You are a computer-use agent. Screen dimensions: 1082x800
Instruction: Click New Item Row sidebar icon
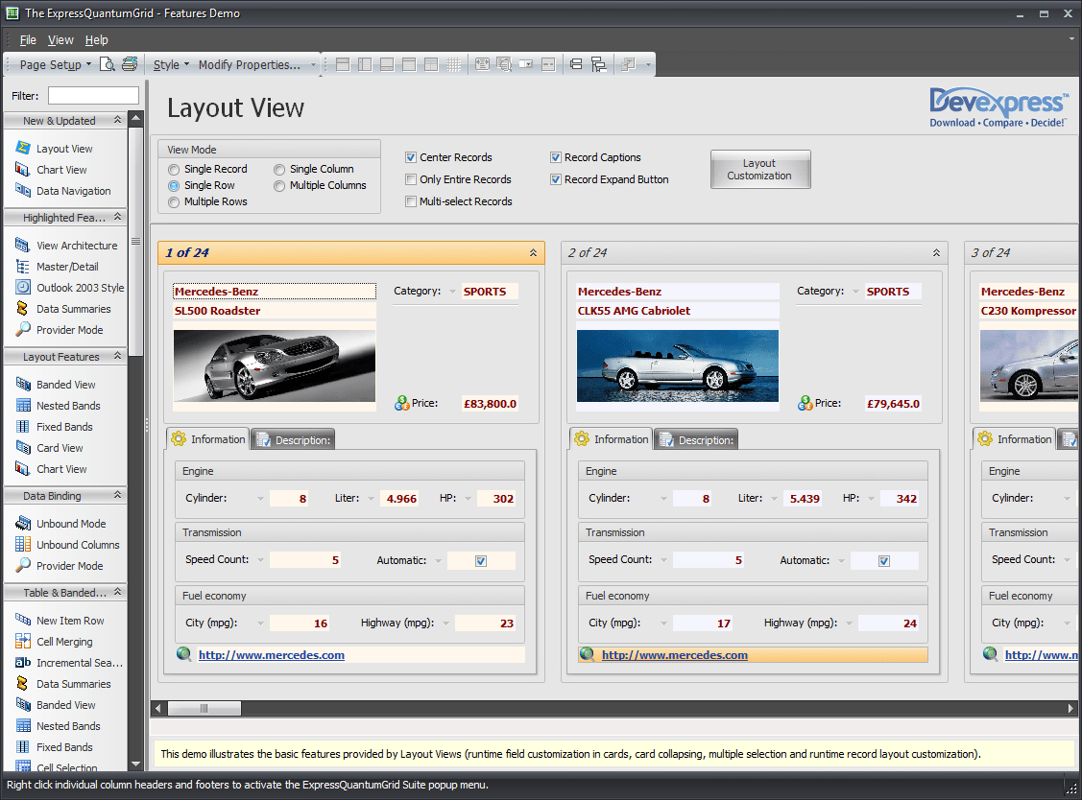pyautogui.click(x=23, y=620)
